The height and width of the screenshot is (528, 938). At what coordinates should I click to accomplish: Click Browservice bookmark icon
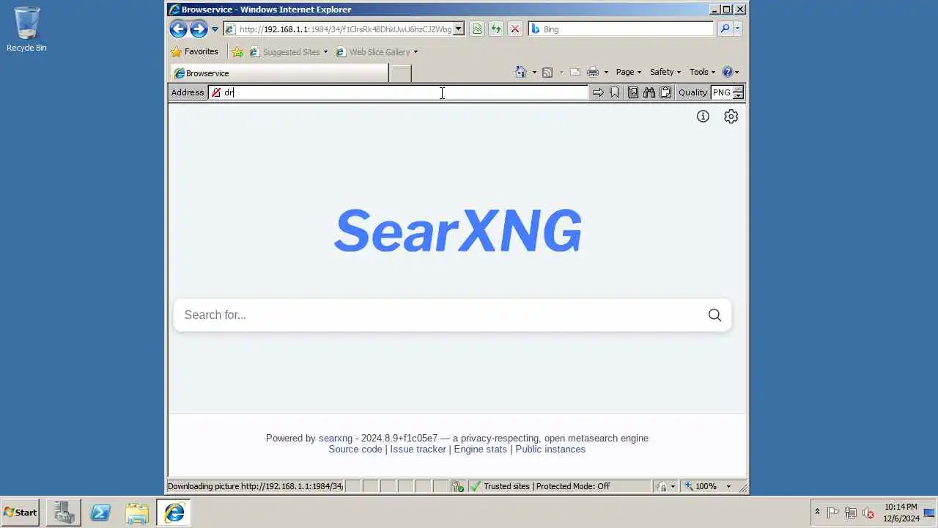click(x=614, y=92)
